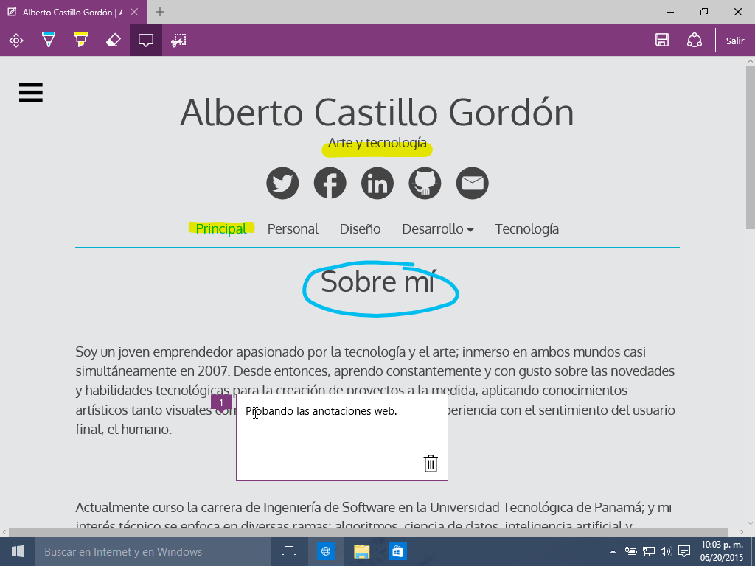Share the web note
The width and height of the screenshot is (755, 566).
(694, 41)
